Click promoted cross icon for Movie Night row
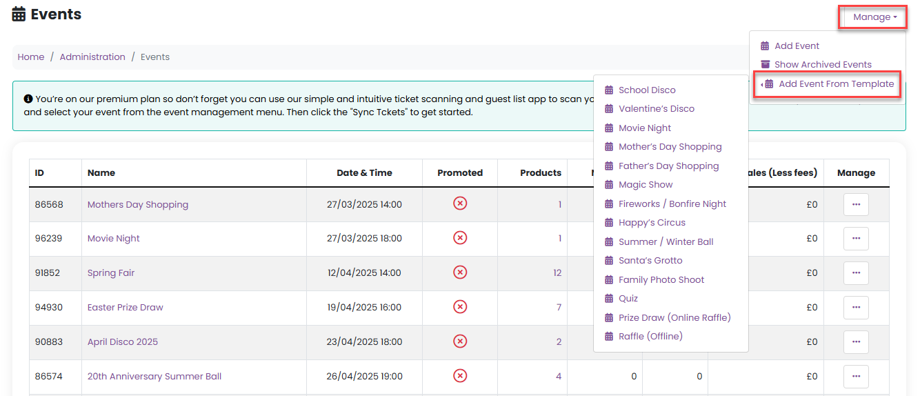This screenshot has width=920, height=396. point(460,238)
